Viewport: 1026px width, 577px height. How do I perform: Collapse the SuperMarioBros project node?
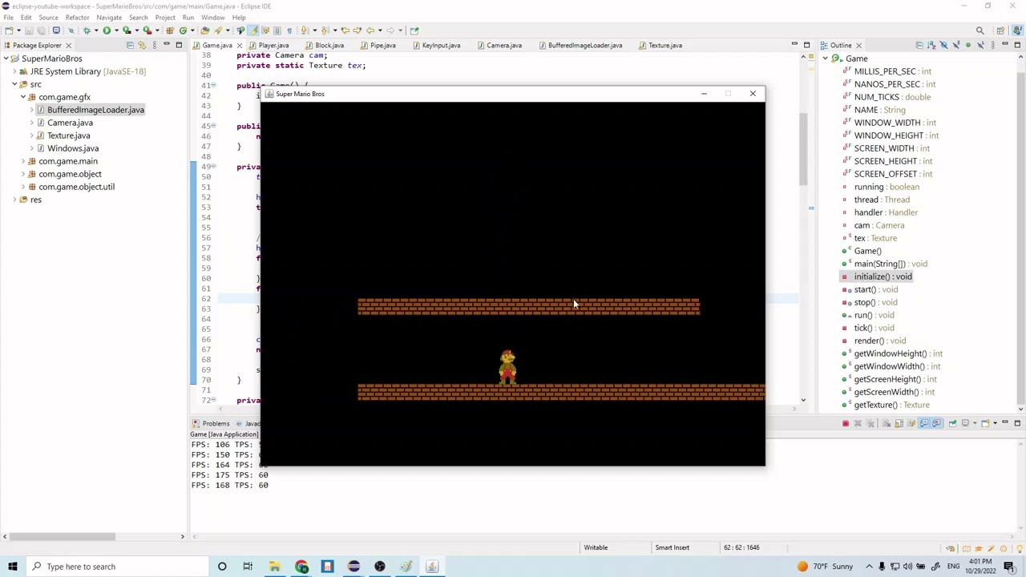pos(6,59)
